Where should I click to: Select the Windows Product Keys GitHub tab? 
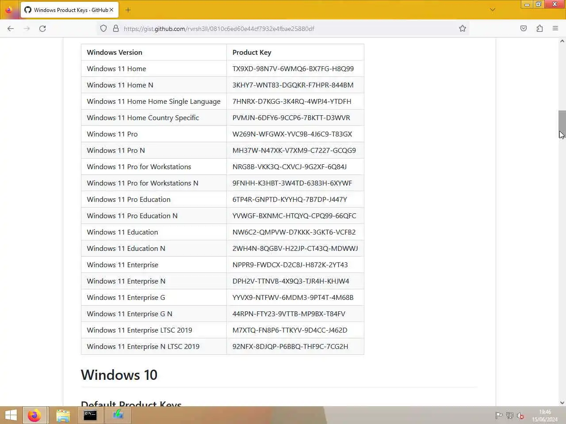pos(69,10)
